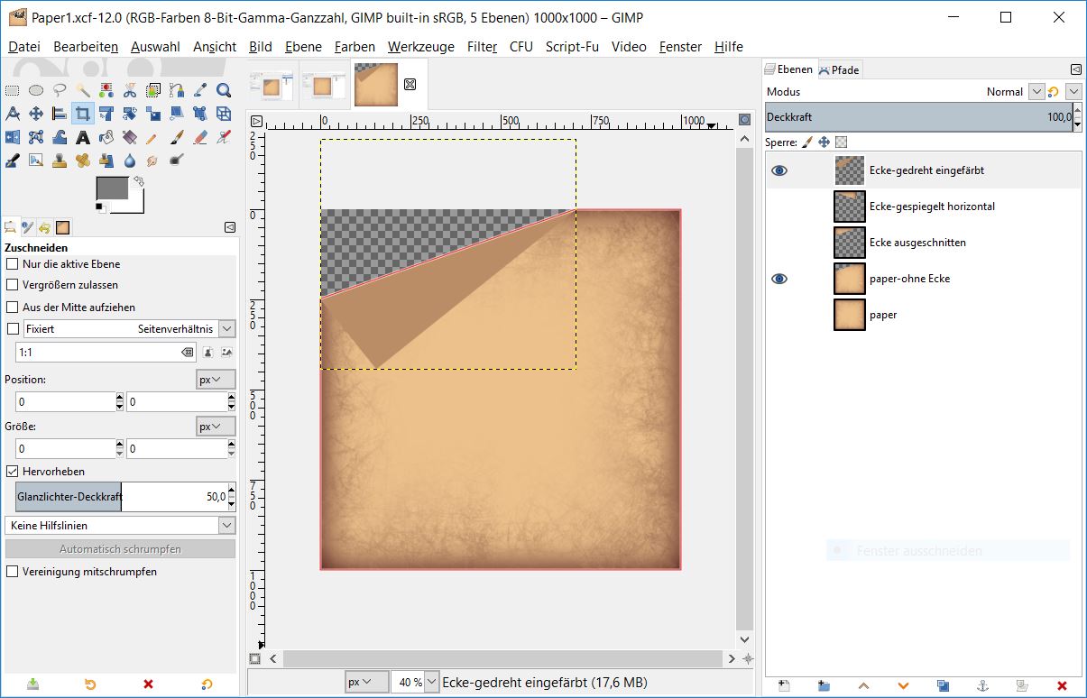Pick the Fuzzy Select magic wand tool
Screen dimensions: 1087x698
tap(83, 90)
